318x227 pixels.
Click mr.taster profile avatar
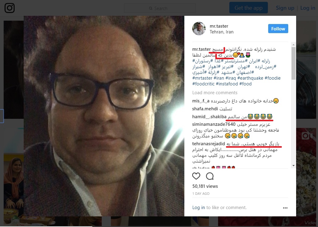(199, 29)
